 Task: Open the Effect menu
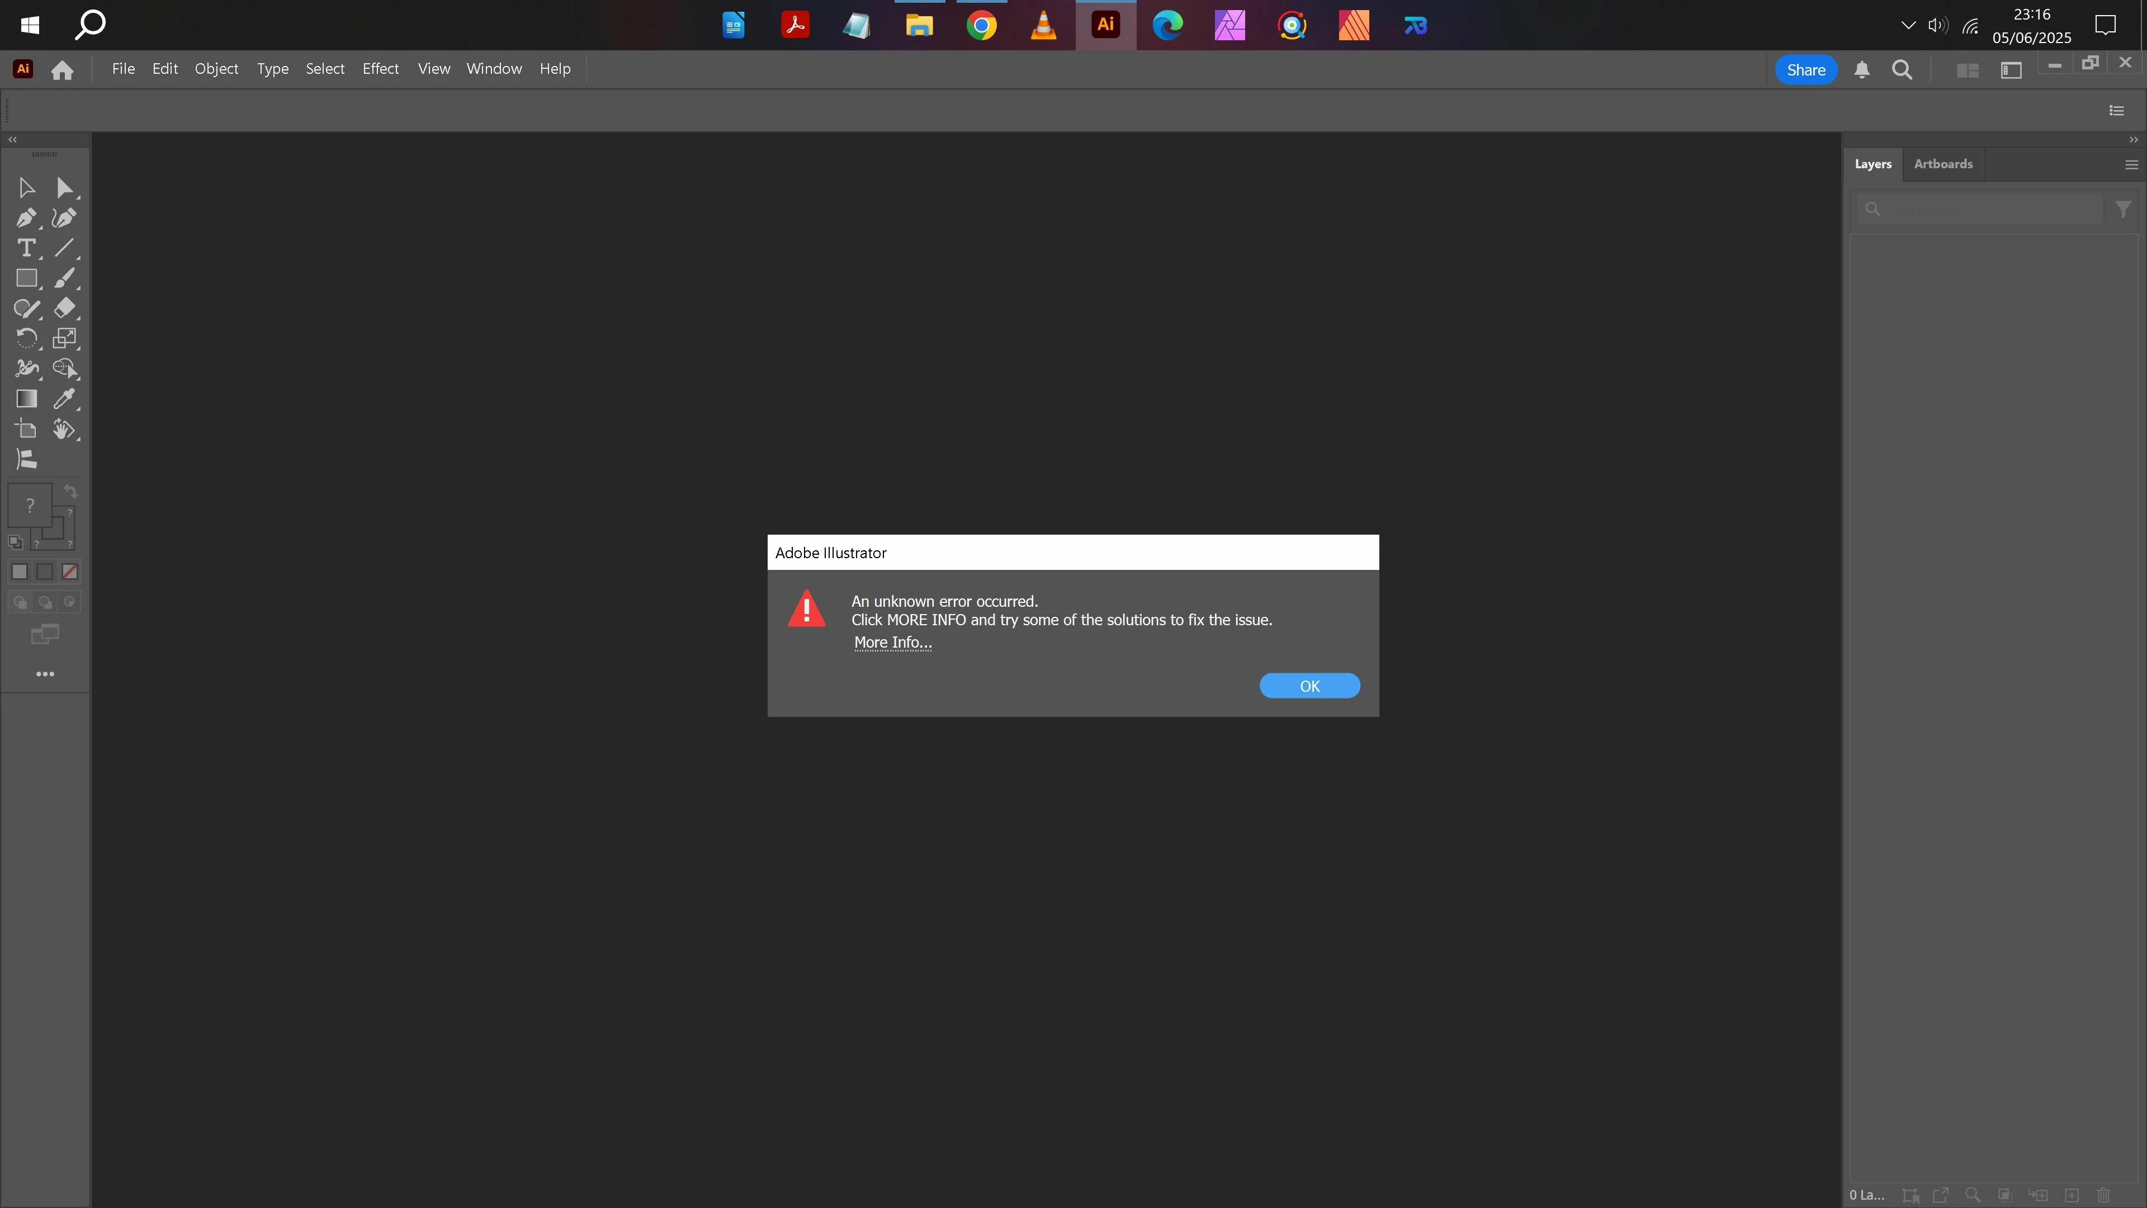tap(380, 69)
